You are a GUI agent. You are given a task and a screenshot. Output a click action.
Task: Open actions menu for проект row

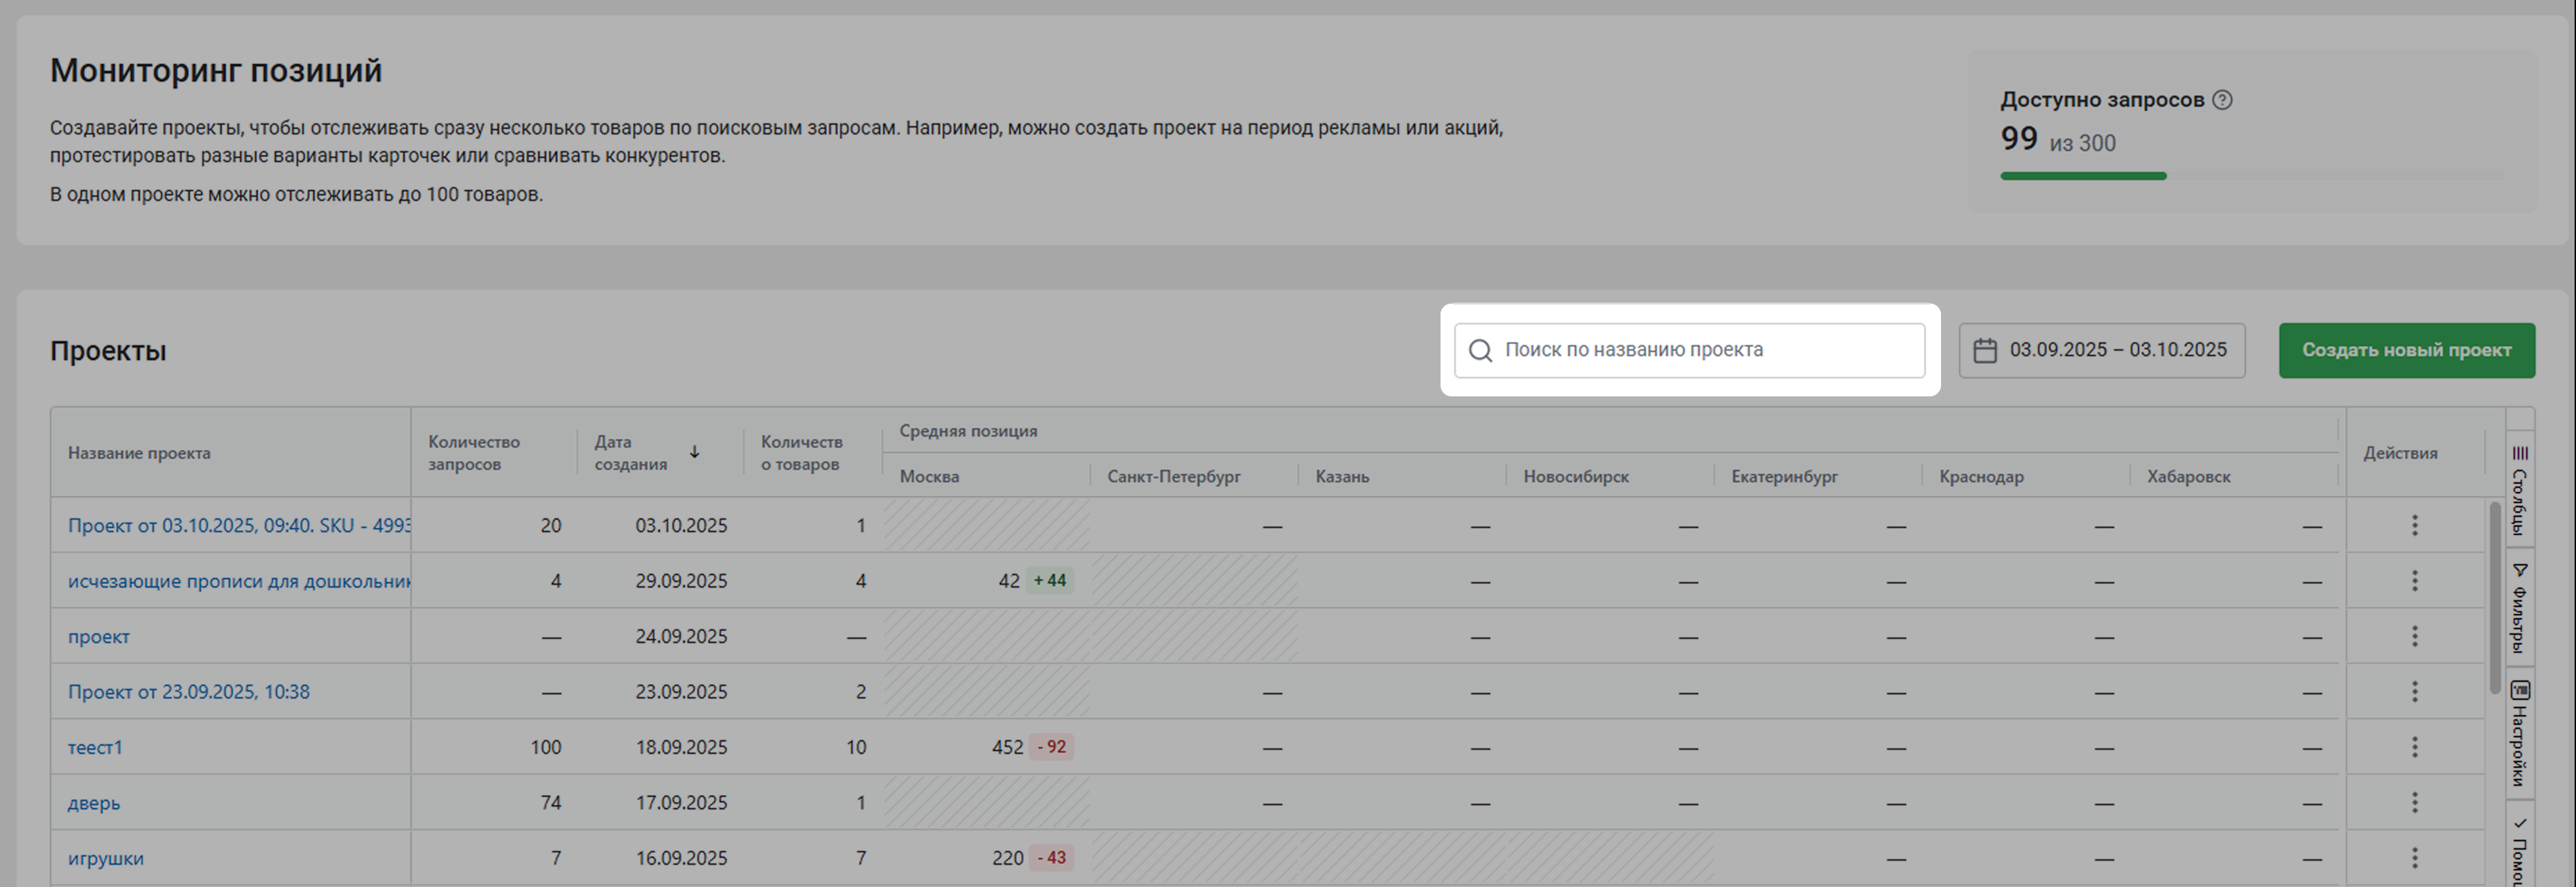click(2414, 636)
